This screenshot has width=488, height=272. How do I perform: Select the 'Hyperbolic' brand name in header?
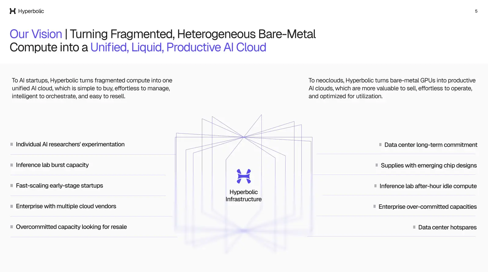tap(31, 11)
